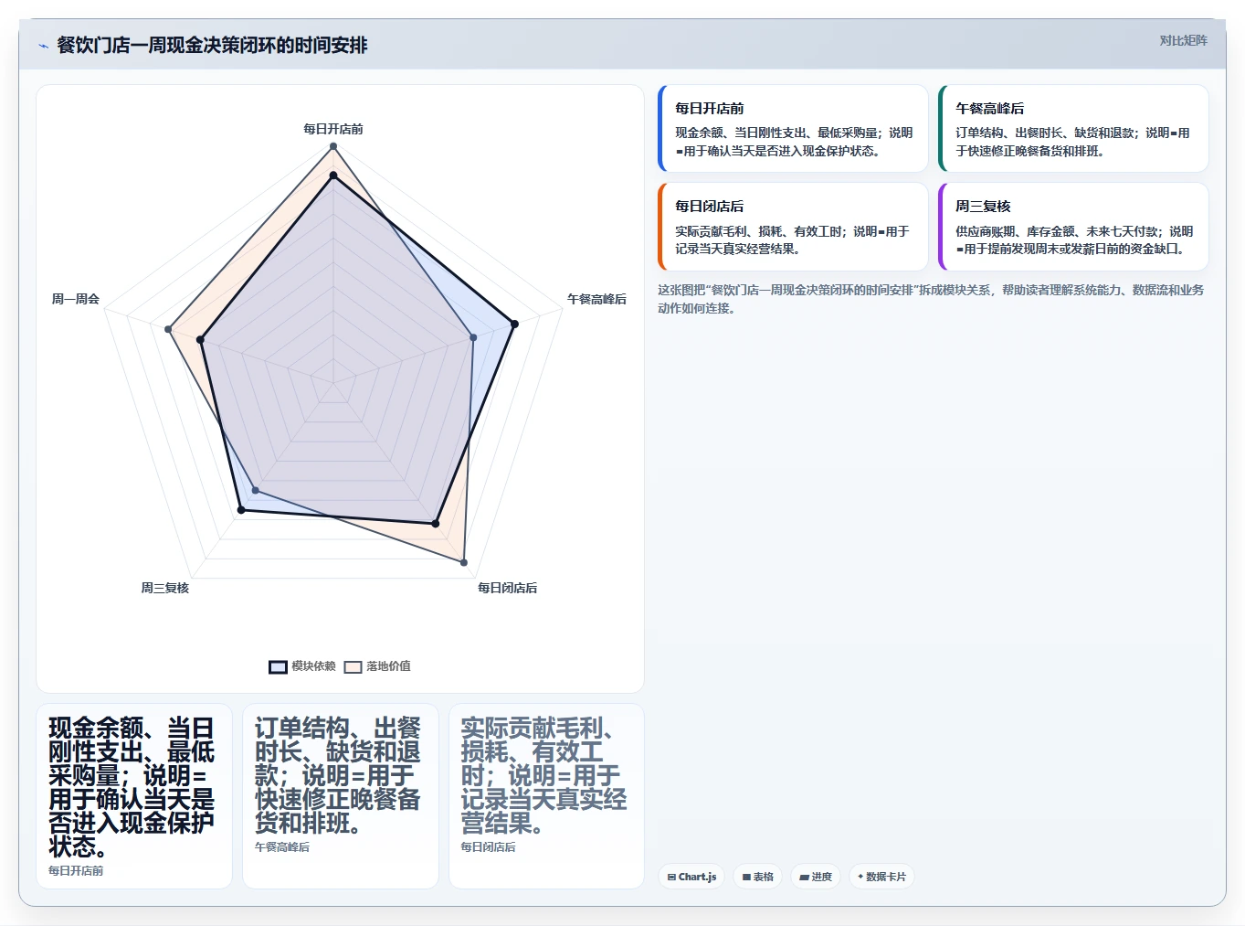This screenshot has height=926, width=1245.
Task: Select the Chart.js tag chip
Action: pyautogui.click(x=691, y=877)
